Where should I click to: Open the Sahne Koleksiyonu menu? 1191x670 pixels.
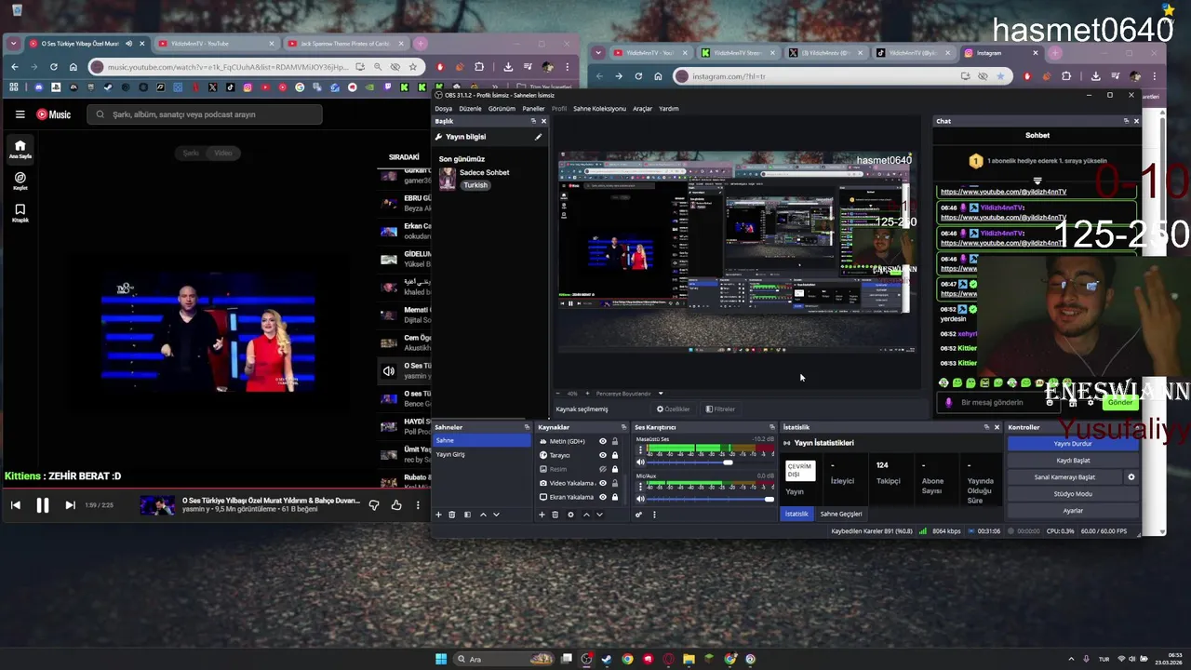[599, 109]
